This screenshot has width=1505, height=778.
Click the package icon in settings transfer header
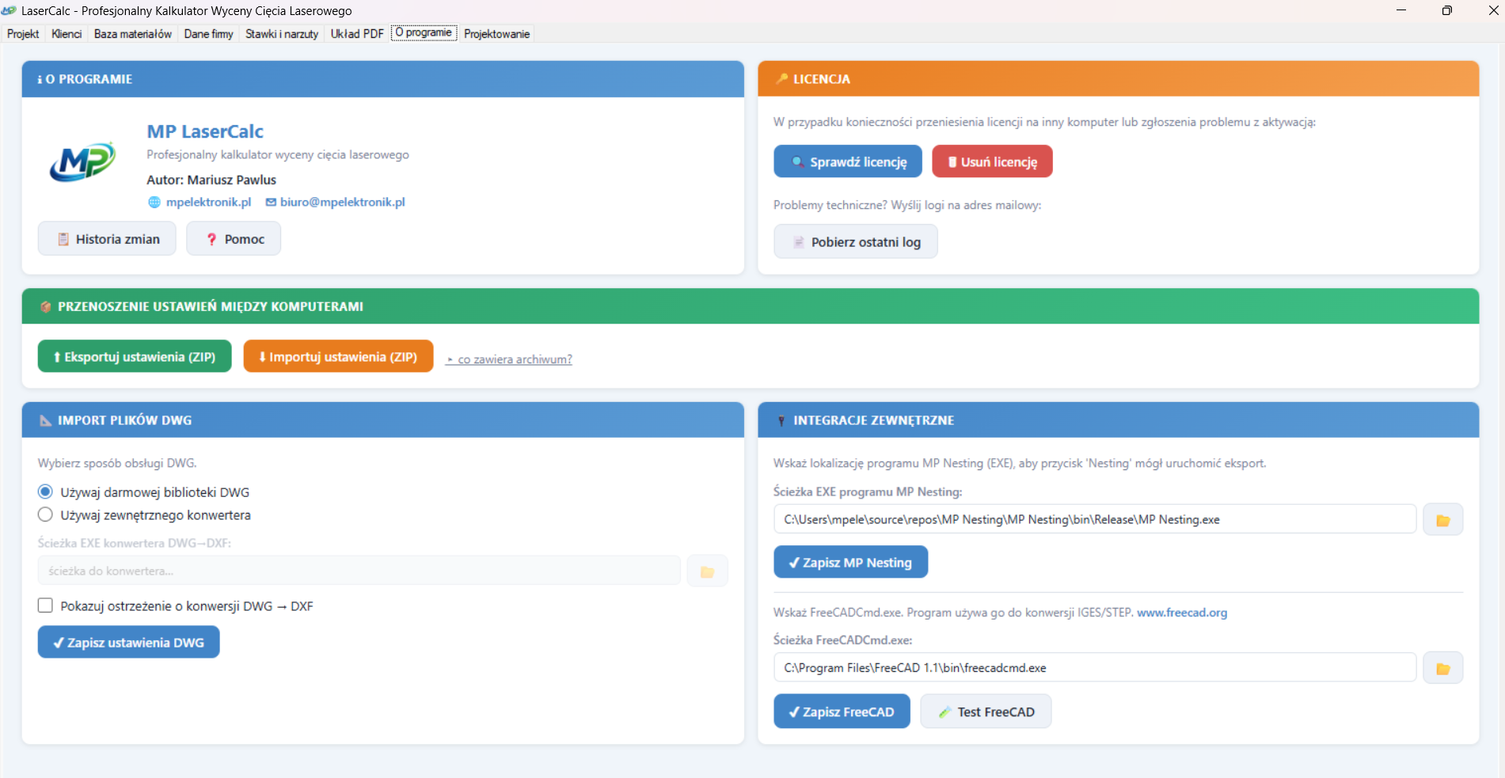coord(46,306)
